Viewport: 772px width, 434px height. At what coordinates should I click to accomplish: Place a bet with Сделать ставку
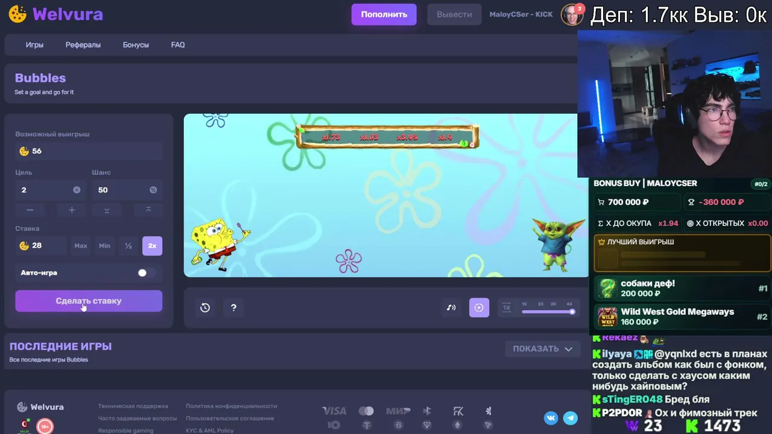pyautogui.click(x=89, y=301)
